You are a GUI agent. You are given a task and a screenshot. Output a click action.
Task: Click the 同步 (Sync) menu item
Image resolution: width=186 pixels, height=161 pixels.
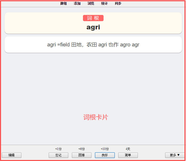118,3
